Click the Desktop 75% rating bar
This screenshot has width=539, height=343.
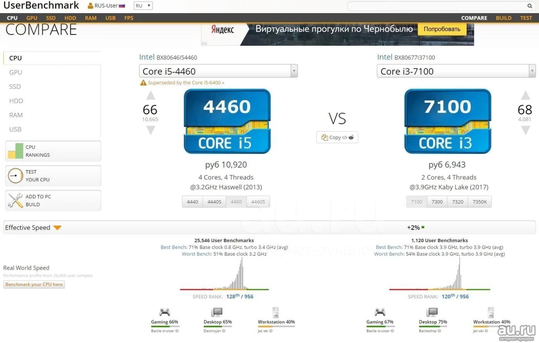[433, 326]
